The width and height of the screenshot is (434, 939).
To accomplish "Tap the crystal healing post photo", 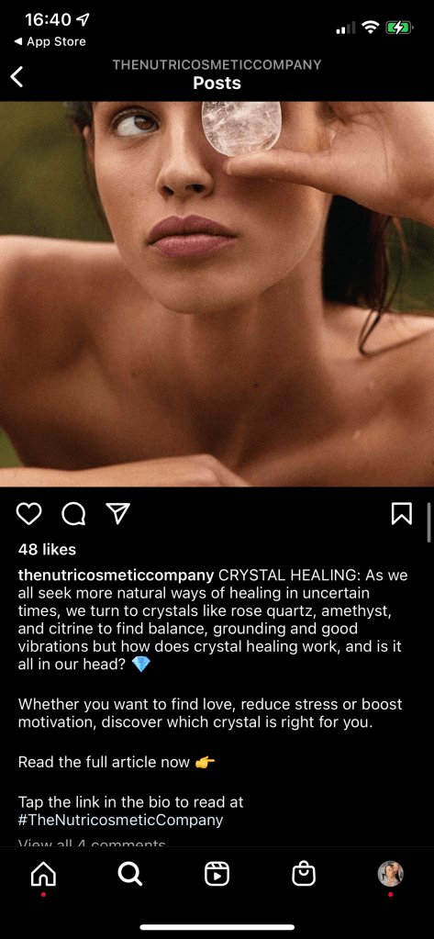I will pyautogui.click(x=217, y=294).
